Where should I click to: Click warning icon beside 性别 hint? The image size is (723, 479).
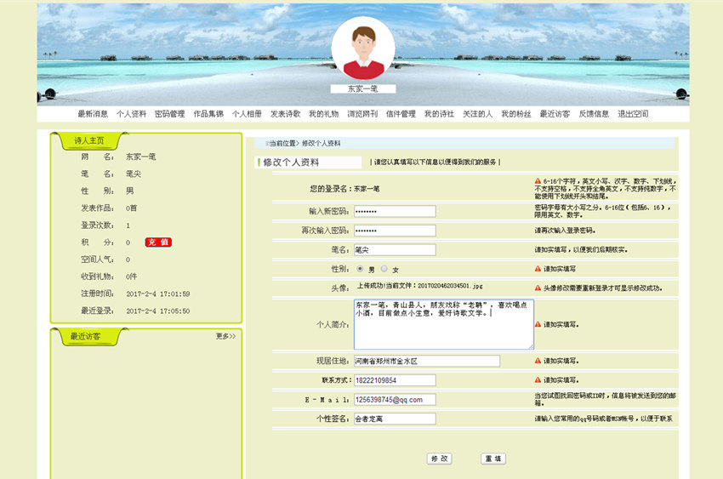click(538, 269)
